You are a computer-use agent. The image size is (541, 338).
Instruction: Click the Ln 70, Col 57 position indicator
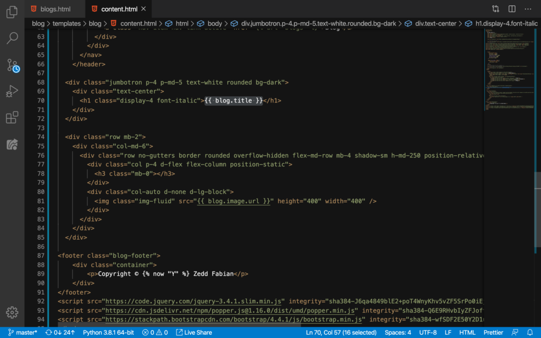pyautogui.click(x=341, y=333)
